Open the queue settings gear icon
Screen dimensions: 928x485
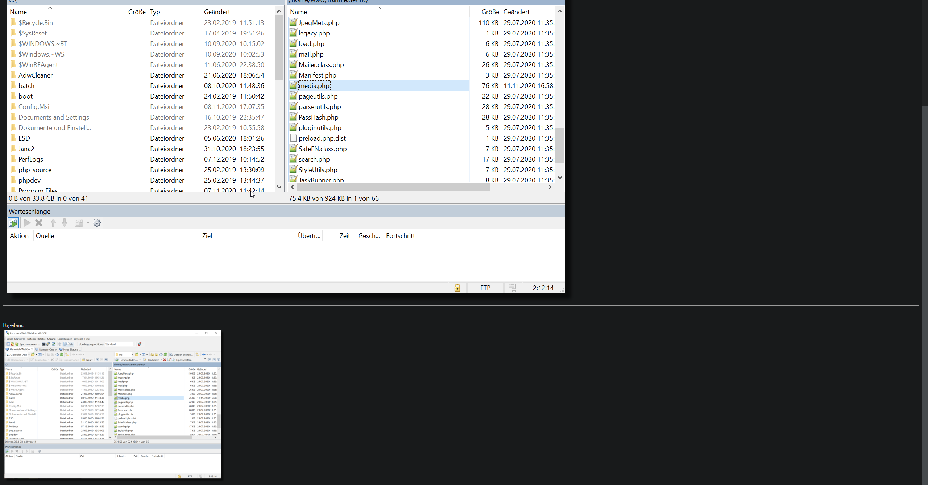(97, 223)
